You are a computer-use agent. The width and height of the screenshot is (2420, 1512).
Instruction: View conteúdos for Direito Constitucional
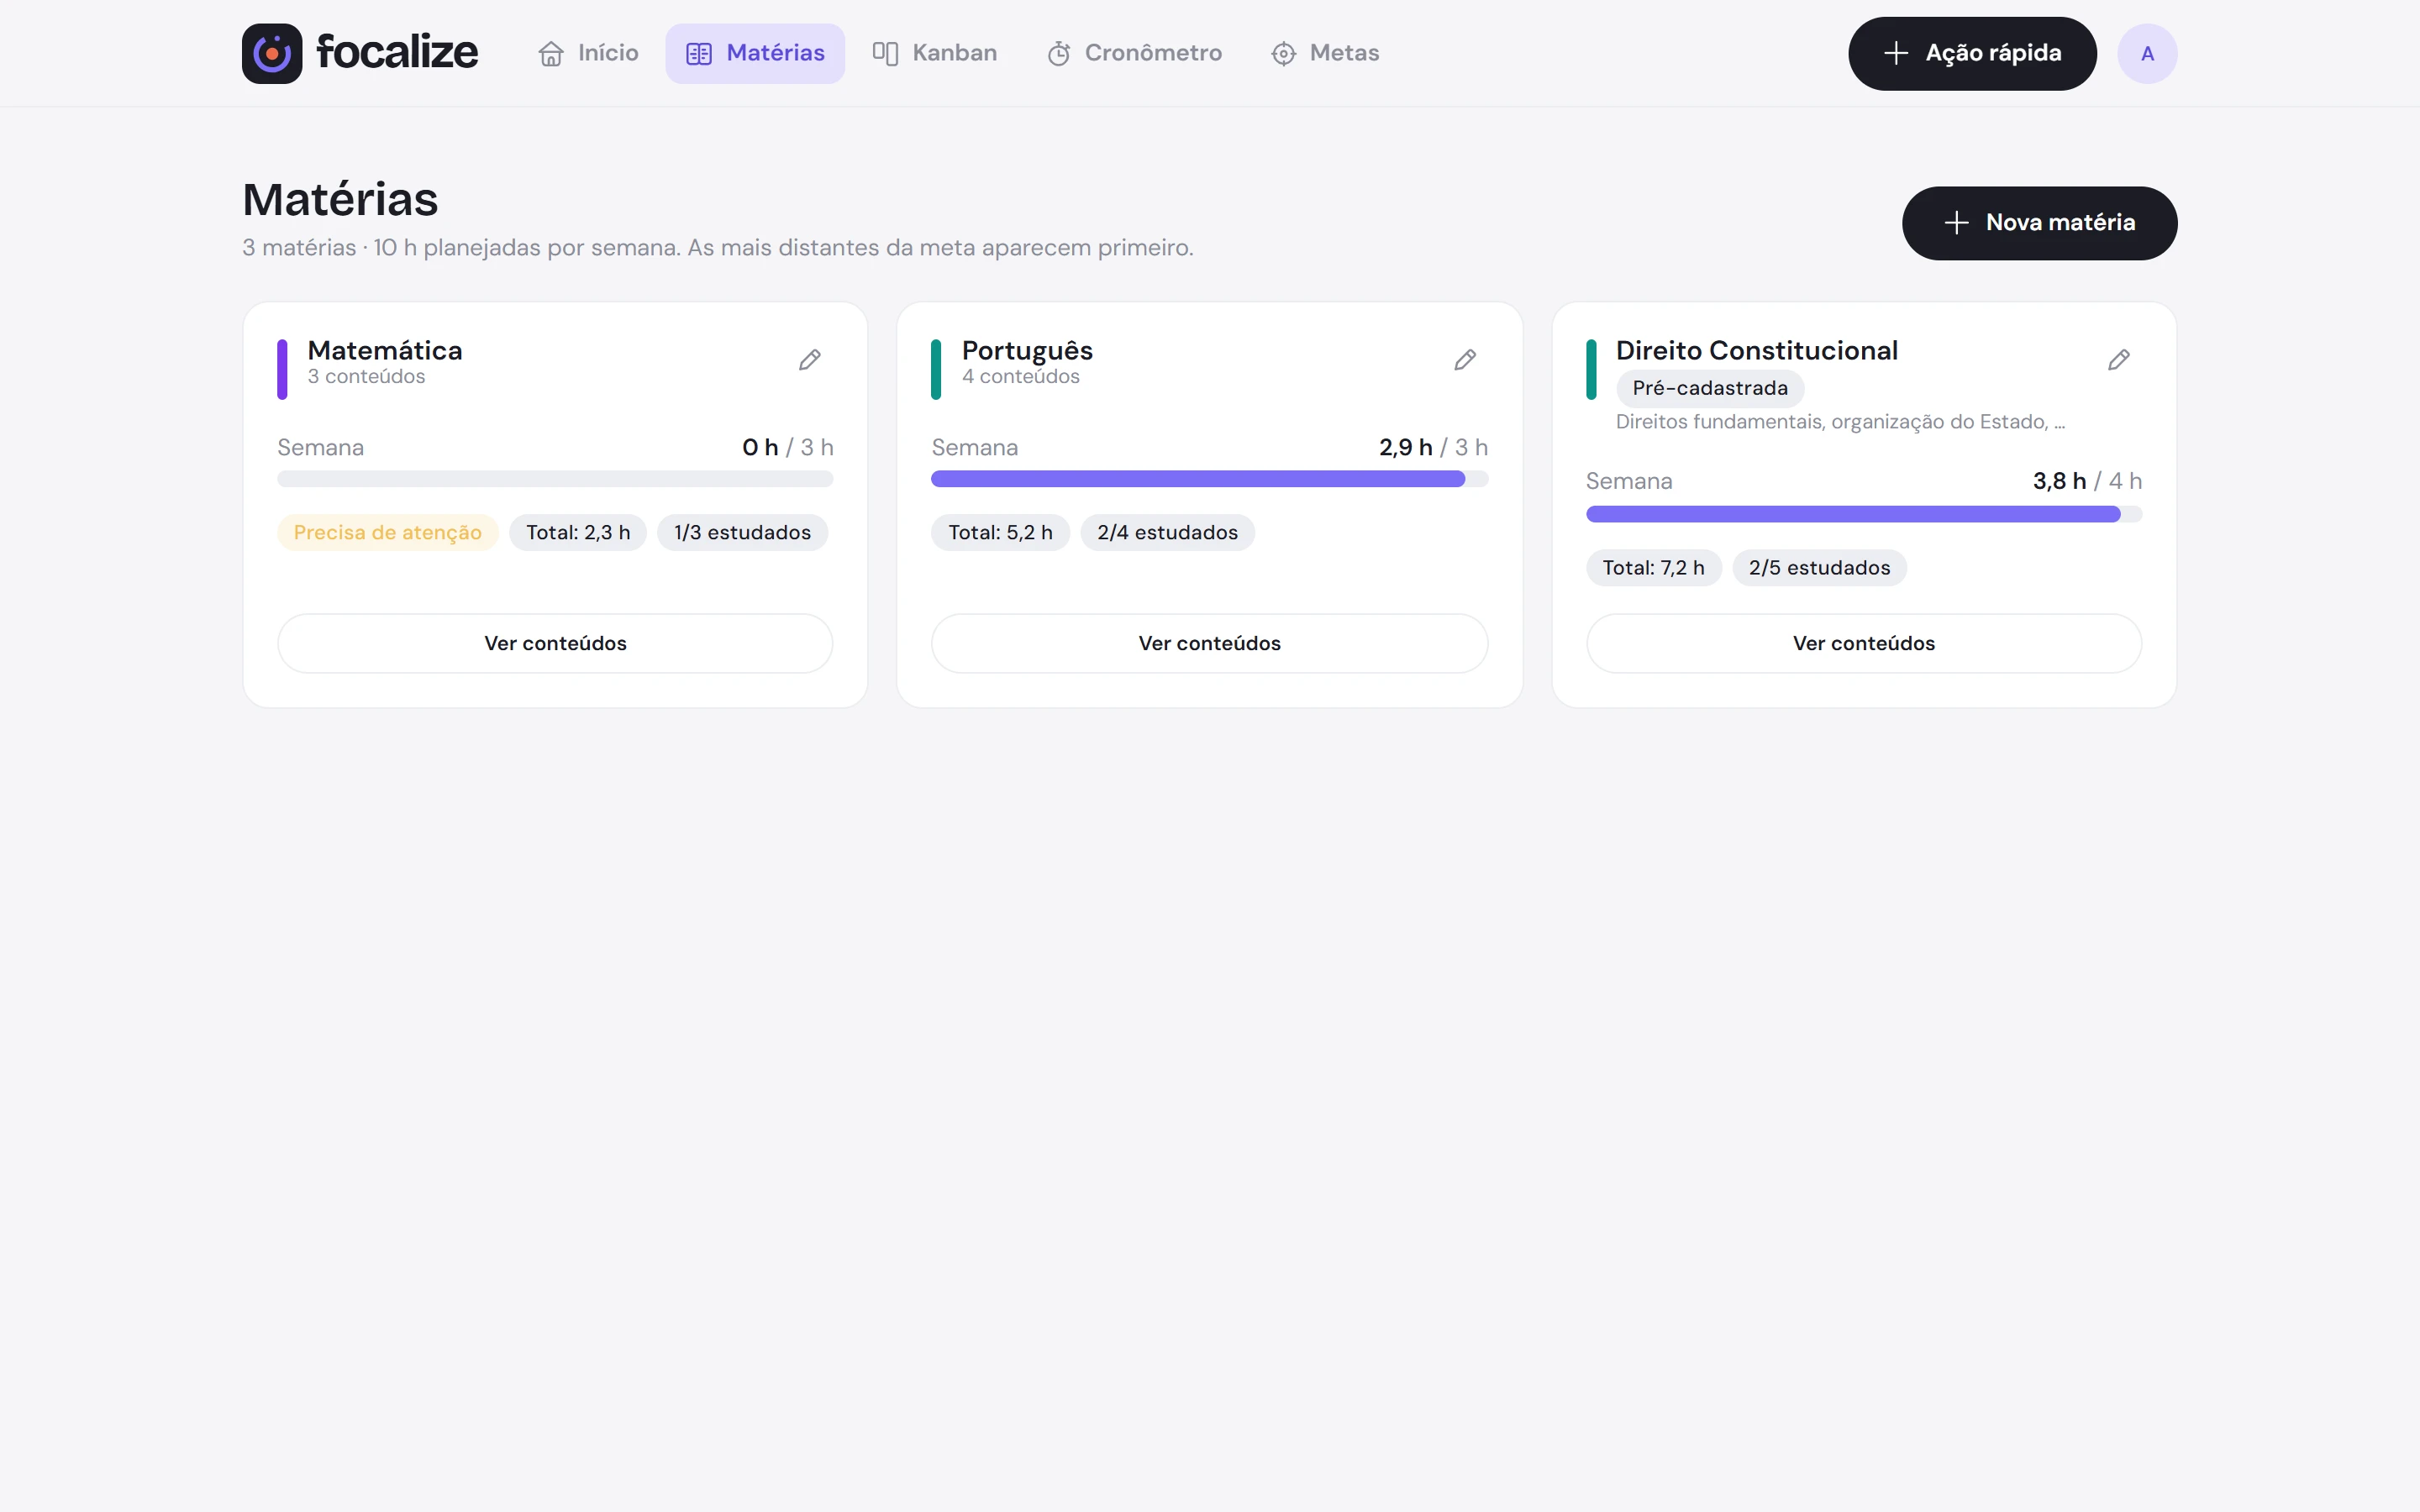click(x=1864, y=643)
